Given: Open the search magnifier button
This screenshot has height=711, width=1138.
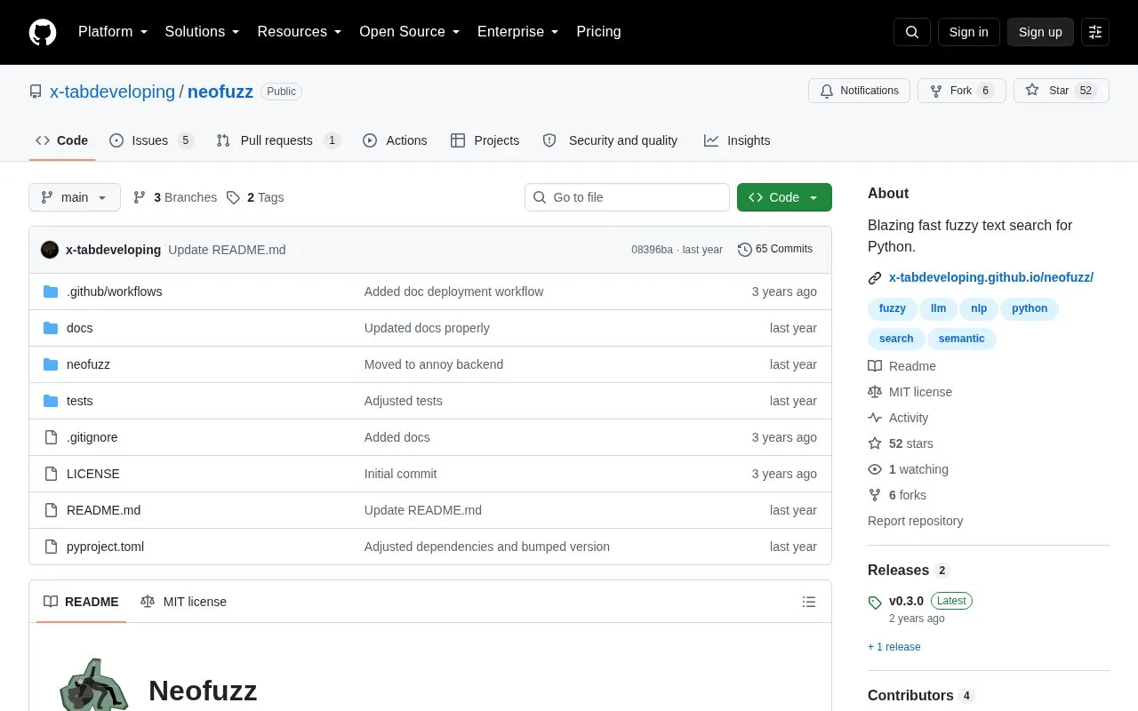Looking at the screenshot, I should coord(912,32).
